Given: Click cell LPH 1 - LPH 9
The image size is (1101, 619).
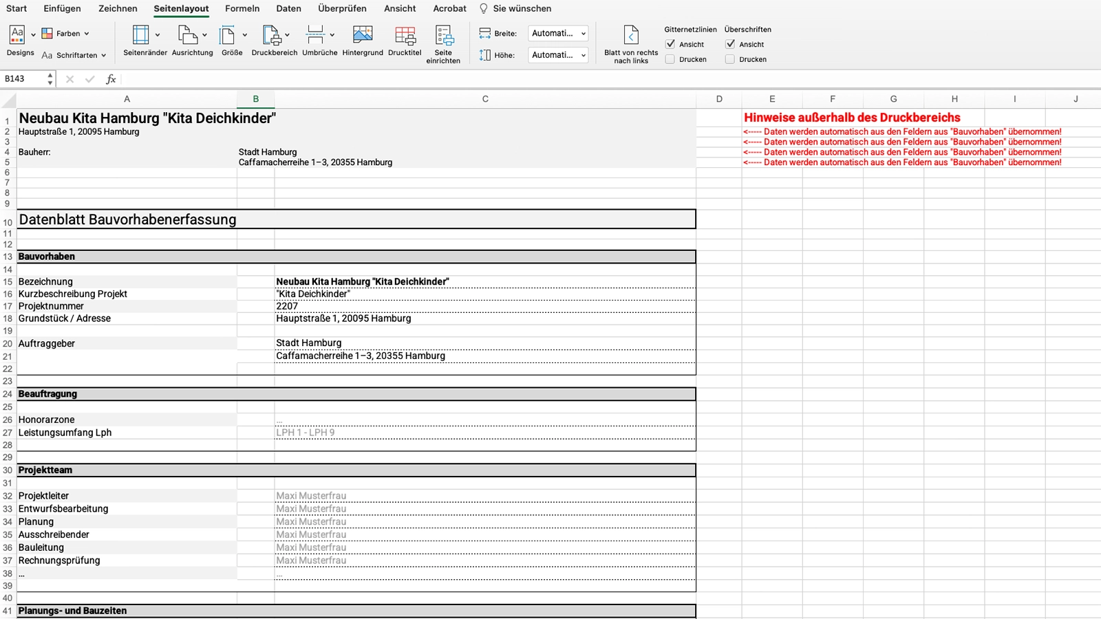Looking at the screenshot, I should pyautogui.click(x=484, y=433).
